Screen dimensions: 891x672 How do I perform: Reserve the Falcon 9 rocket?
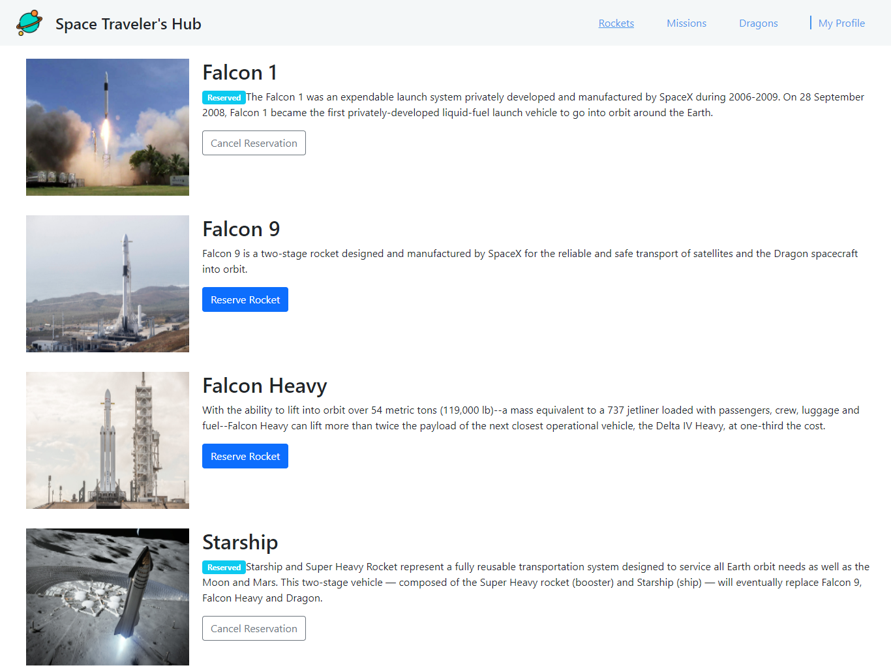245,299
